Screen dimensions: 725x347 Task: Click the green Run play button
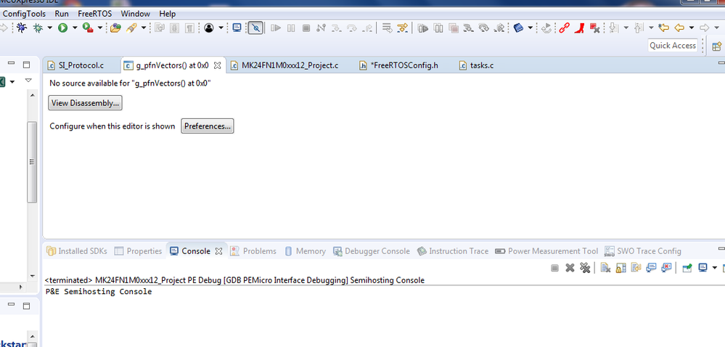click(x=62, y=28)
